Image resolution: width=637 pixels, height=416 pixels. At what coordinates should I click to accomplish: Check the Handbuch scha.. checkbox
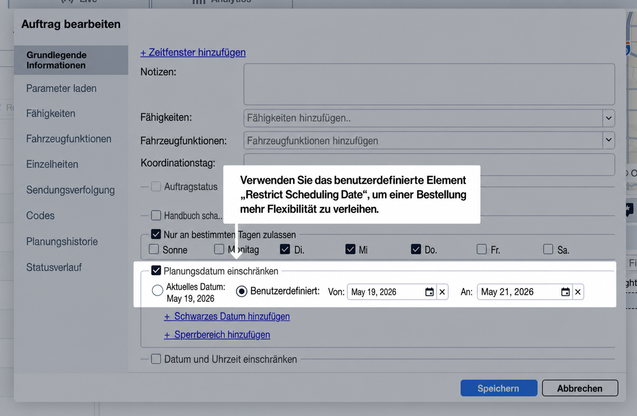click(x=156, y=216)
